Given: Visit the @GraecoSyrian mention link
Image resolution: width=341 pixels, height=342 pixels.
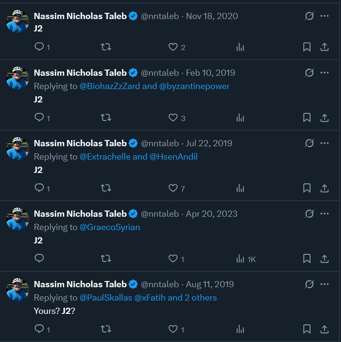Looking at the screenshot, I should 110,227.
